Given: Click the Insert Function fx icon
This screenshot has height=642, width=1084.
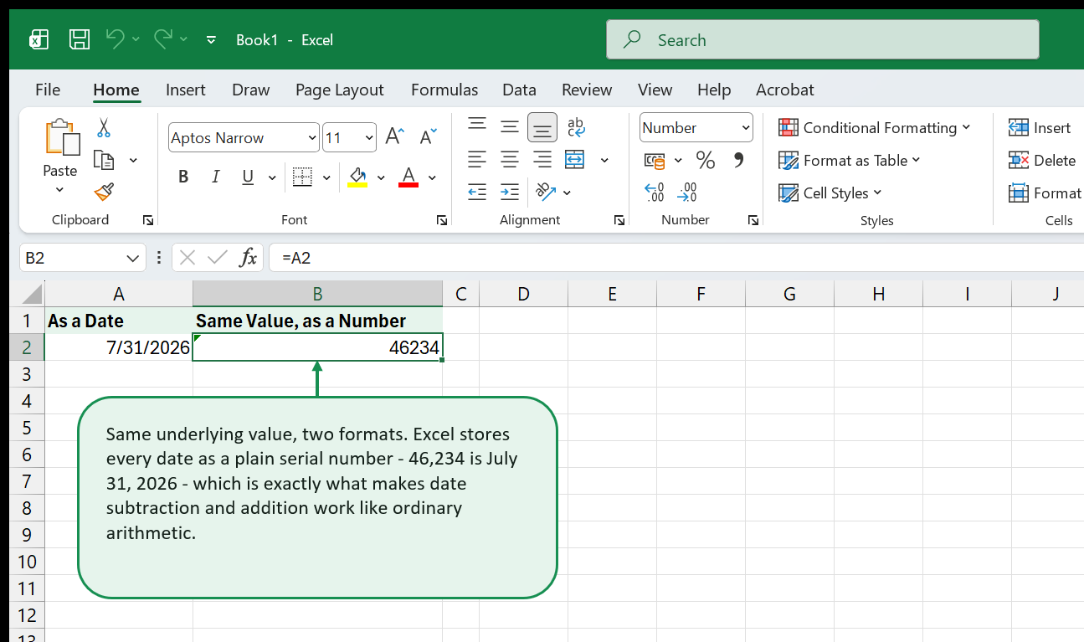Looking at the screenshot, I should (248, 258).
